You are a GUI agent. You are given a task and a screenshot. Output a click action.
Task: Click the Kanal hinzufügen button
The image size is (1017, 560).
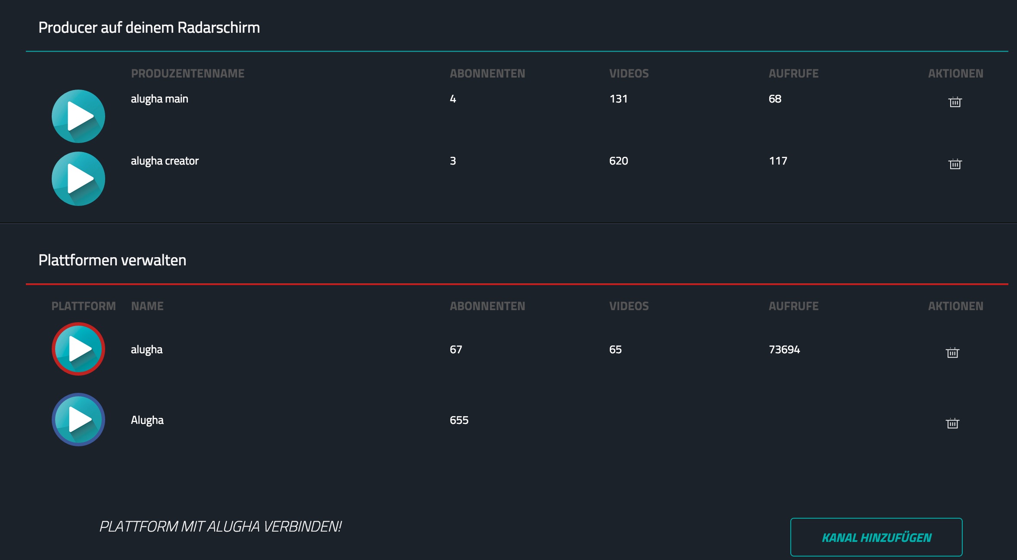(876, 537)
